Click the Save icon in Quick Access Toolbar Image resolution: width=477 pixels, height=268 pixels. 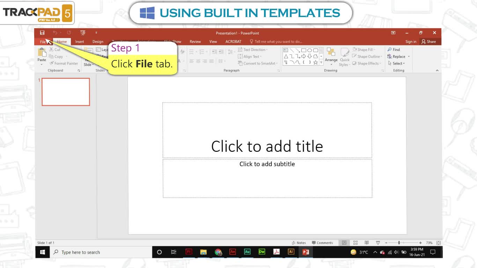click(42, 33)
